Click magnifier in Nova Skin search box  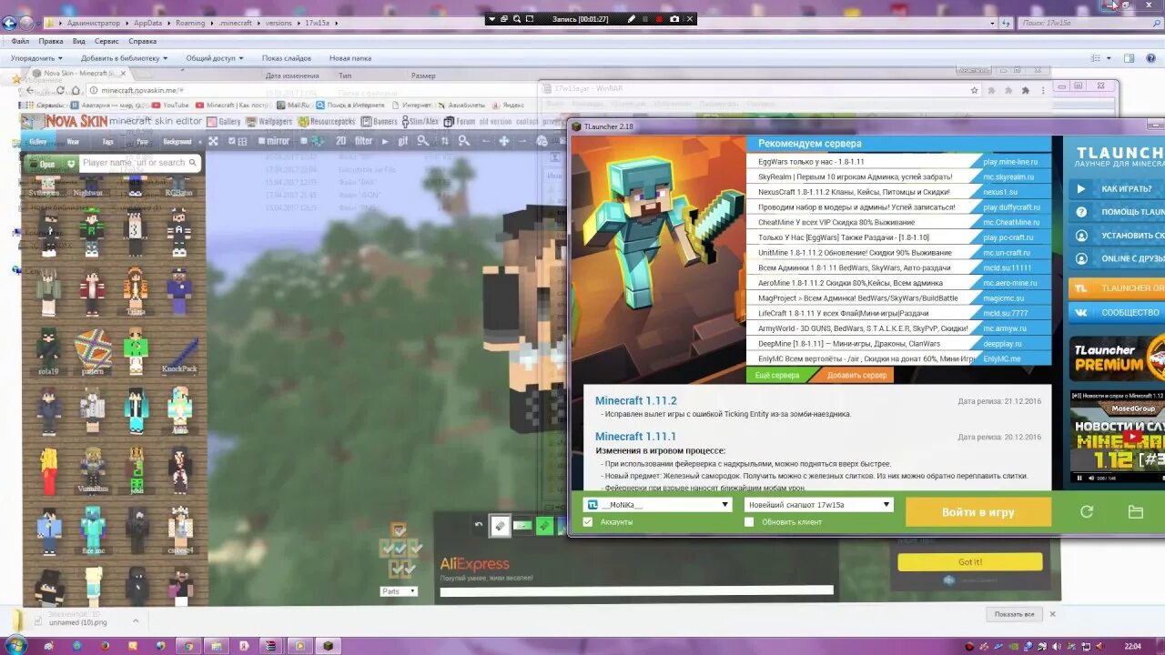[192, 163]
